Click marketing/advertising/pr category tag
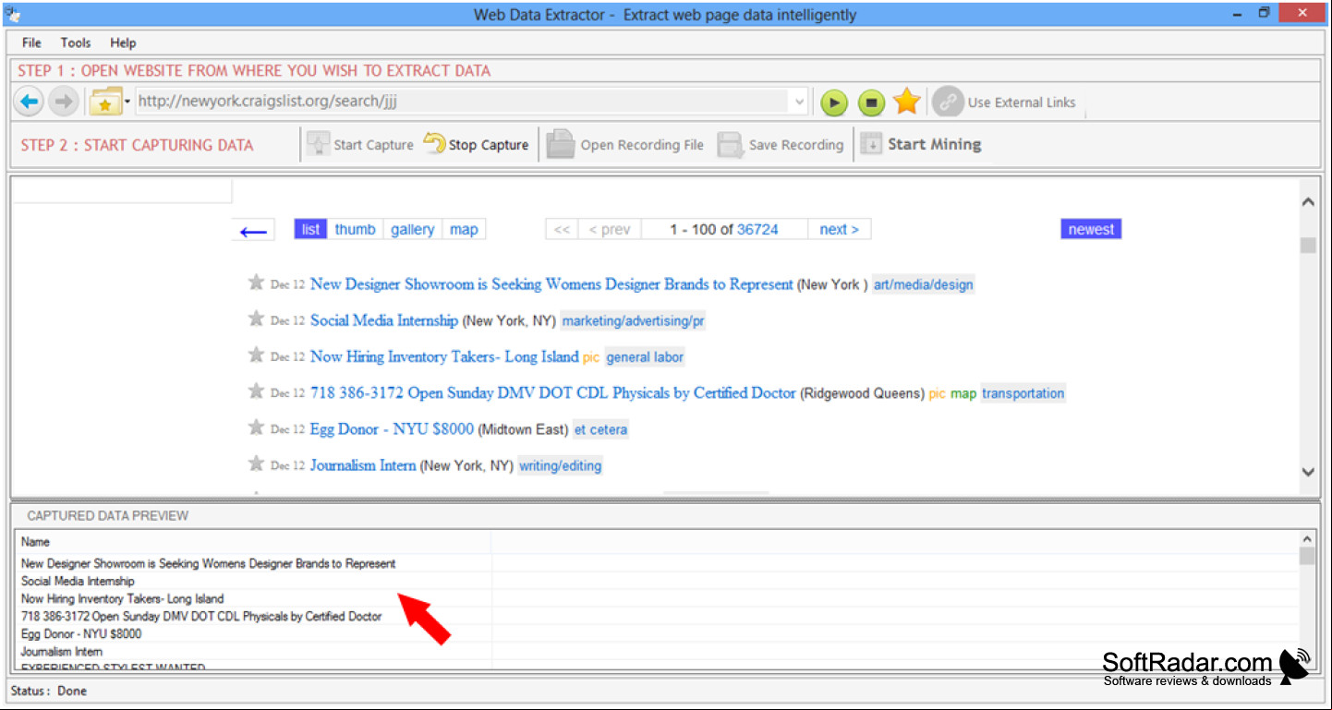 pyautogui.click(x=634, y=320)
